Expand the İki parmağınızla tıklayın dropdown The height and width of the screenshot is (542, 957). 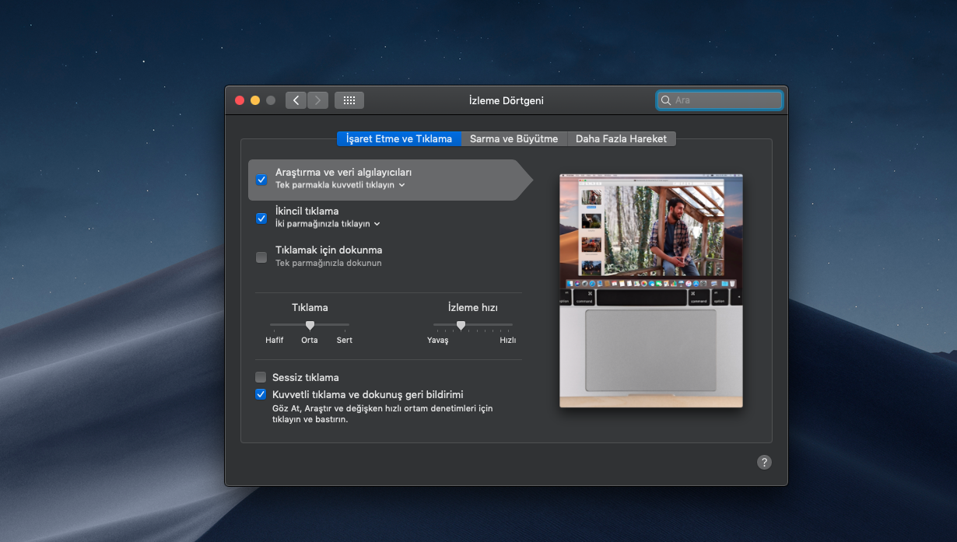[328, 224]
